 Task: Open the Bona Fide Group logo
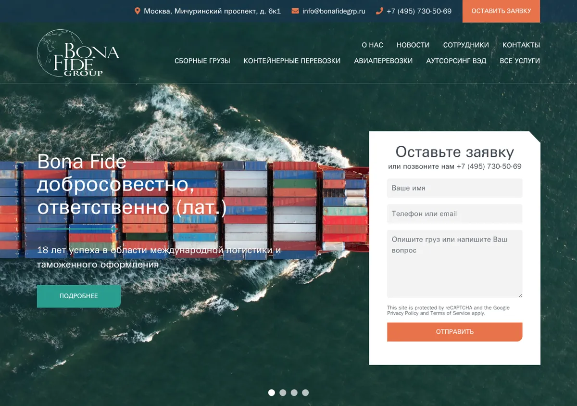point(78,53)
